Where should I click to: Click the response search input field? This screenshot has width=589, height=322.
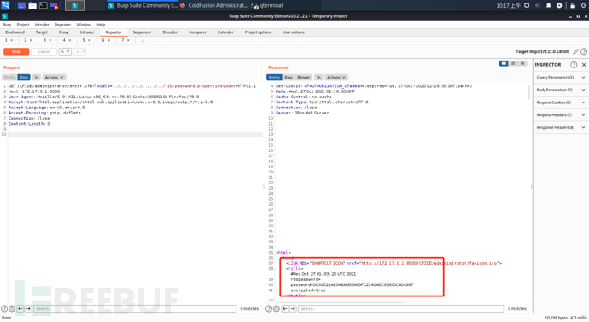401,308
